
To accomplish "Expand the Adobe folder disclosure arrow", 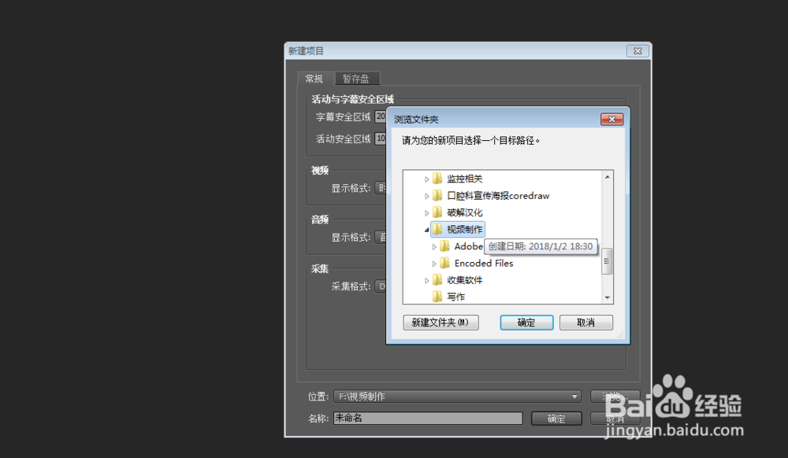I will point(434,246).
